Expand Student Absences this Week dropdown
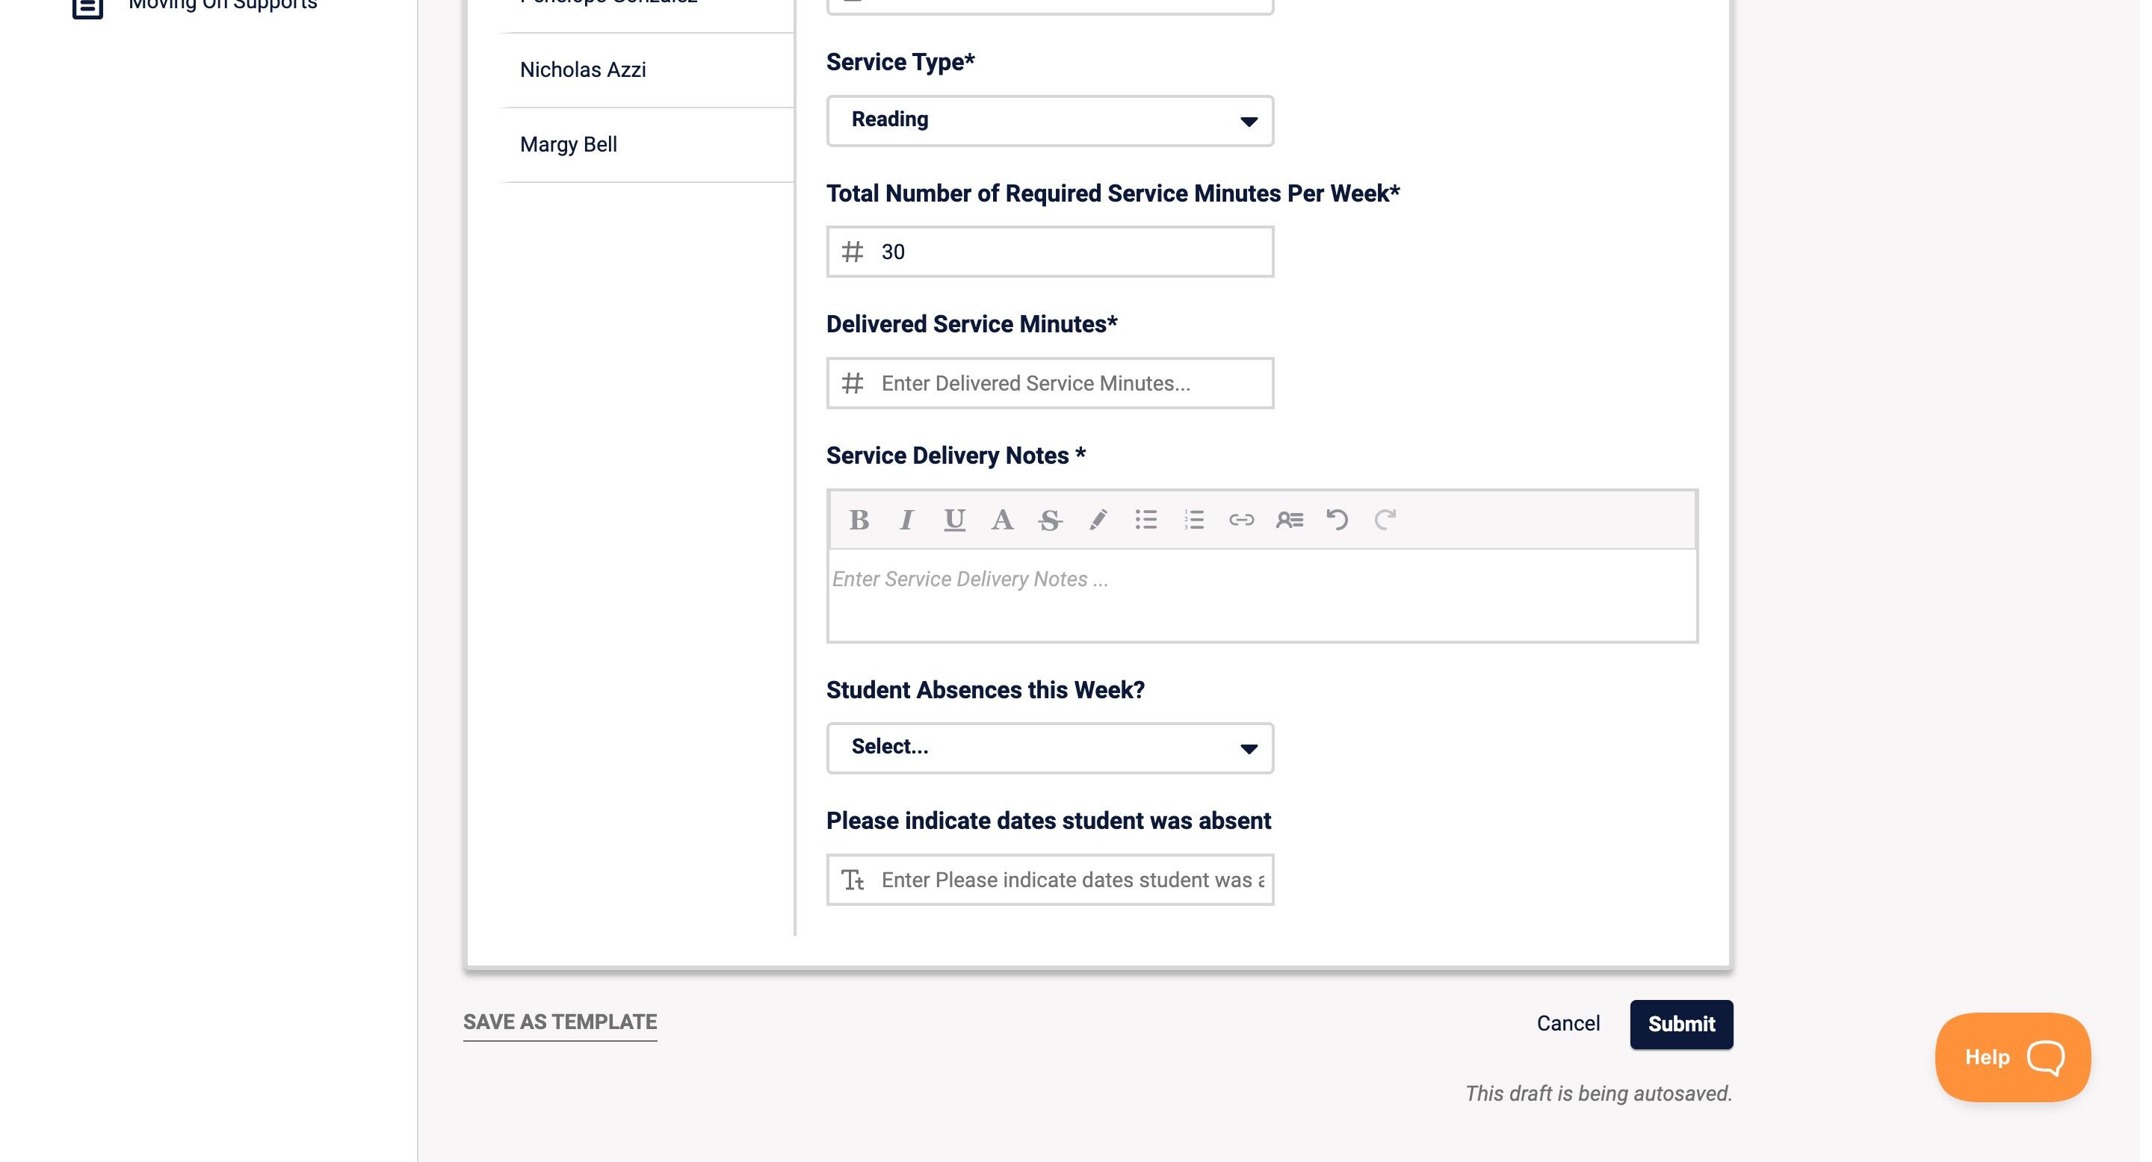Screen dimensions: 2152x1162 (x=1049, y=748)
